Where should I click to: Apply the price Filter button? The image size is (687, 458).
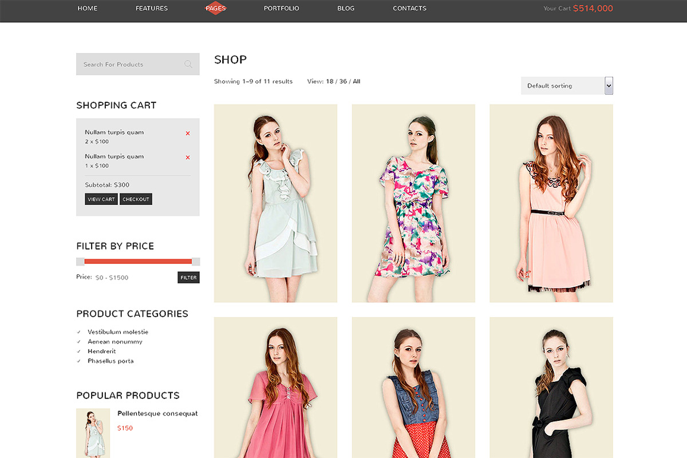pyautogui.click(x=188, y=278)
